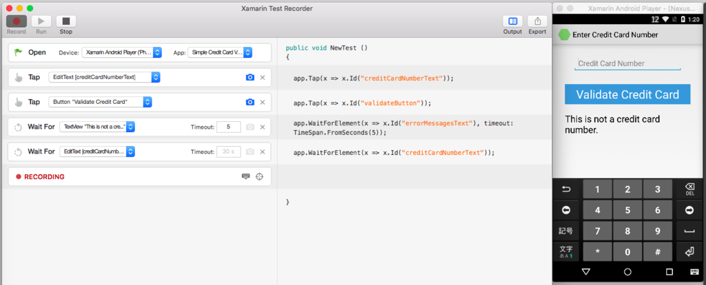Click the Timeout field showing 30 s
This screenshot has height=285, width=706.
click(x=228, y=151)
